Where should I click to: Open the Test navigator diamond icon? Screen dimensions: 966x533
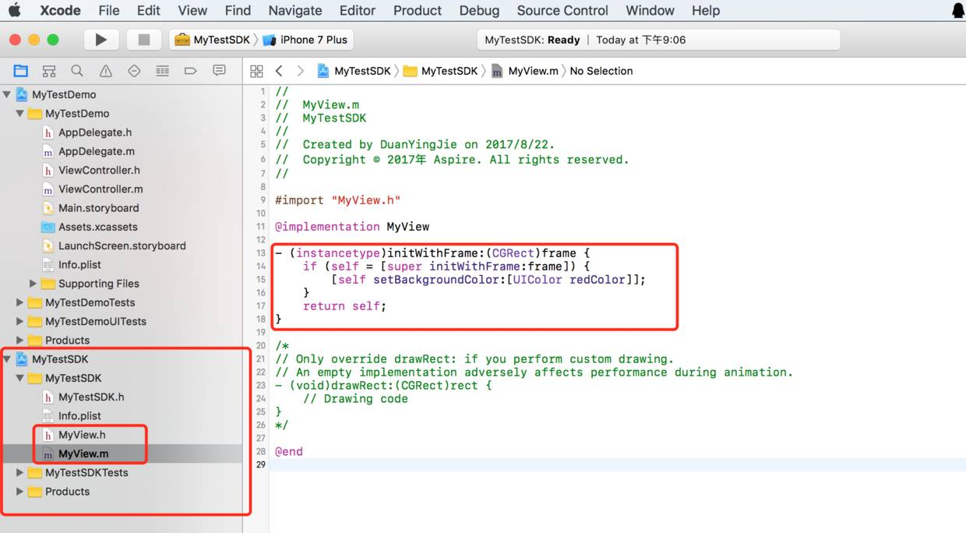pyautogui.click(x=134, y=71)
